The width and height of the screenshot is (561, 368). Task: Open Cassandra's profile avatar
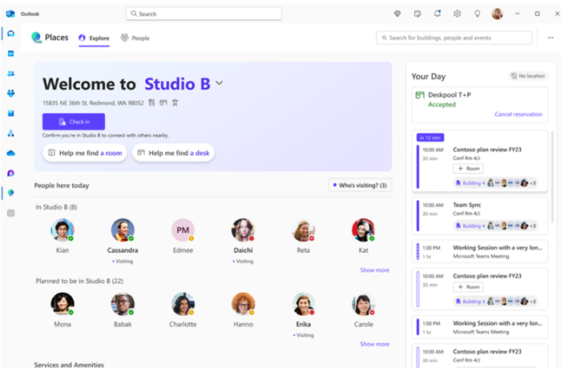click(x=123, y=230)
